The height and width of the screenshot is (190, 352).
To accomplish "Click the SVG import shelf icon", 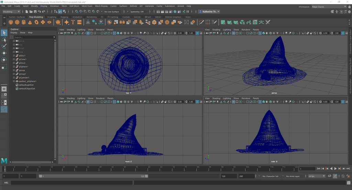I will [x=79, y=22].
